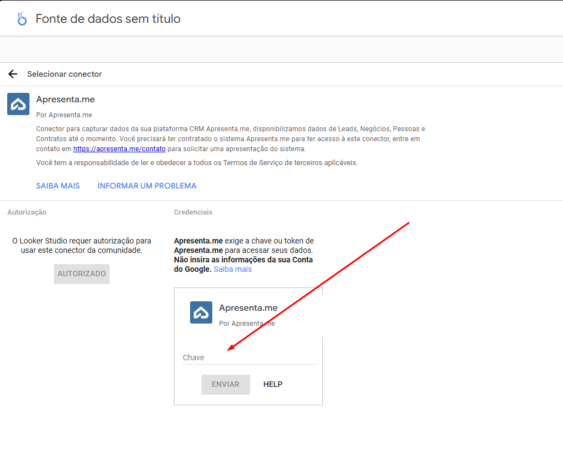Select the Autorização section heading
563x467 pixels.
click(x=27, y=212)
